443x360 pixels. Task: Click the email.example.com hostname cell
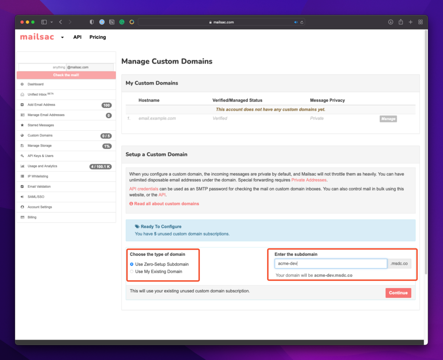(157, 119)
